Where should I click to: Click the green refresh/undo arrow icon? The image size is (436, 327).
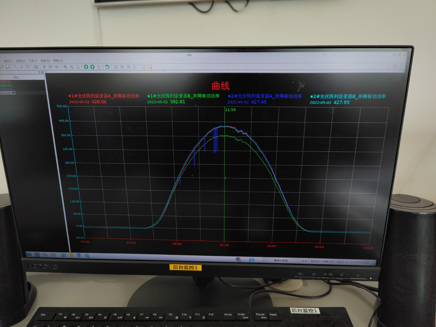[x=107, y=67]
